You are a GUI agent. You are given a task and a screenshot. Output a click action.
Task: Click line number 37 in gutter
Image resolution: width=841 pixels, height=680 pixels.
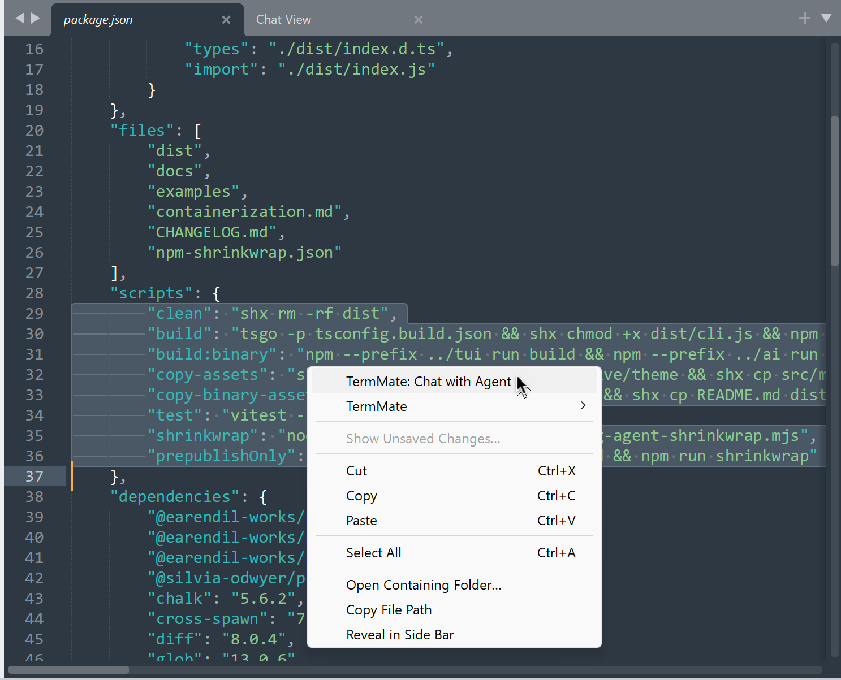click(x=34, y=477)
